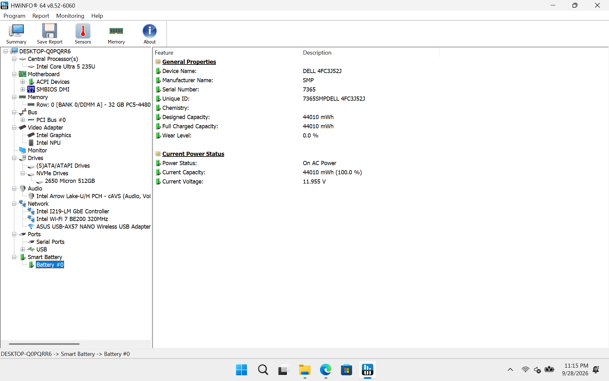Expand the USB node
The image size is (609, 381).
pyautogui.click(x=23, y=249)
